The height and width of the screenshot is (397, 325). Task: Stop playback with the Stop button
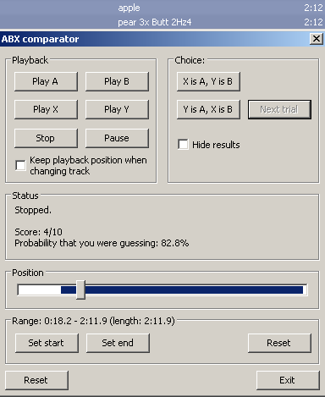pyautogui.click(x=46, y=138)
